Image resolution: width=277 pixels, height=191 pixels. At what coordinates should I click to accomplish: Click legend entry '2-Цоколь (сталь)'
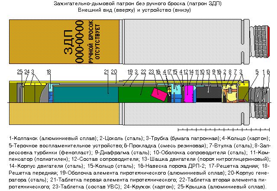[121, 138]
